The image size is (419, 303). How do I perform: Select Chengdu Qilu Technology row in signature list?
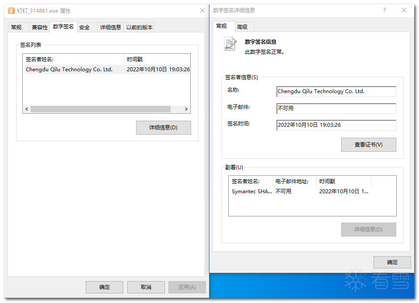click(x=108, y=70)
